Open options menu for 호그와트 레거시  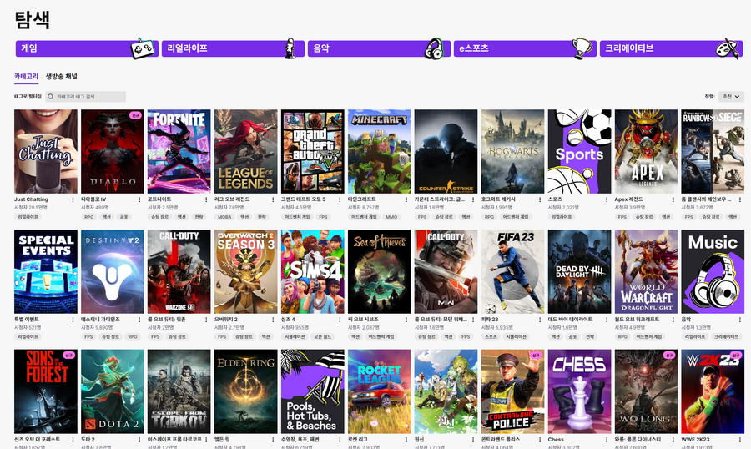540,199
